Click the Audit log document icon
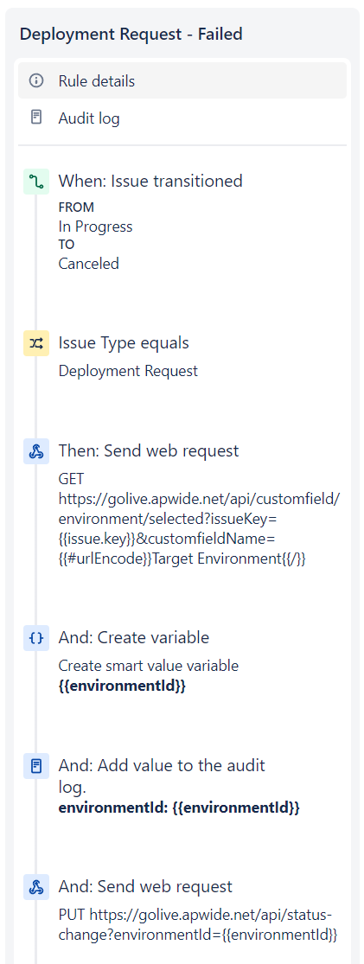 coord(36,118)
